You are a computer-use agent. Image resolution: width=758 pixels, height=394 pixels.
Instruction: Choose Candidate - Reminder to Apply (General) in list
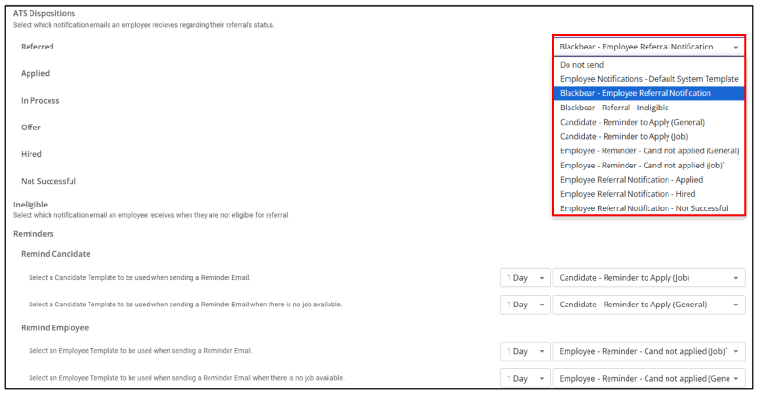(x=648, y=122)
